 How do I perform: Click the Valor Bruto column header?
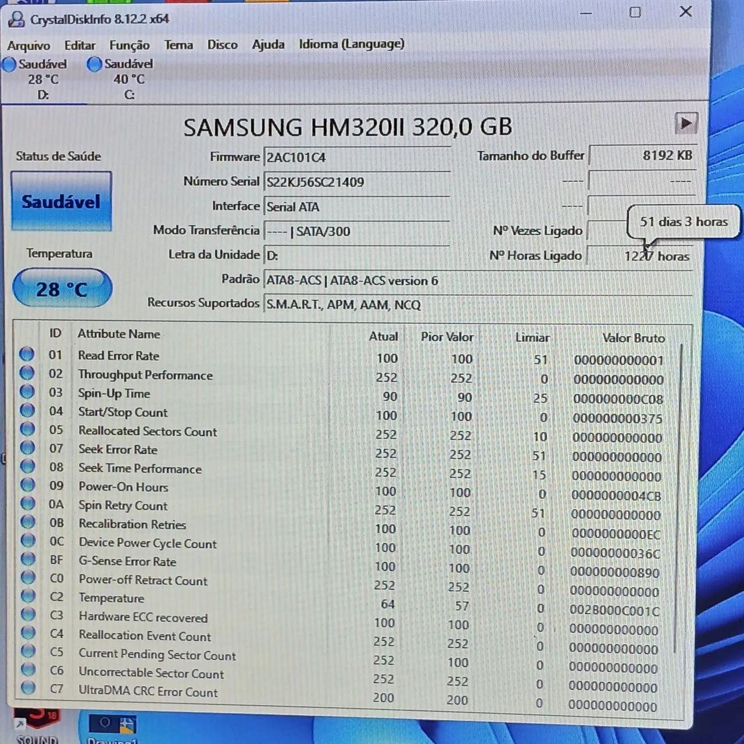pos(634,338)
